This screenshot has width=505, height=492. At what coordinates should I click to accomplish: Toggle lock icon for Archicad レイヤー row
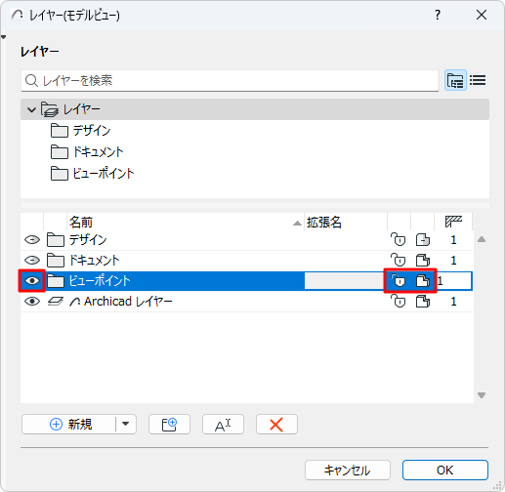[x=399, y=302]
